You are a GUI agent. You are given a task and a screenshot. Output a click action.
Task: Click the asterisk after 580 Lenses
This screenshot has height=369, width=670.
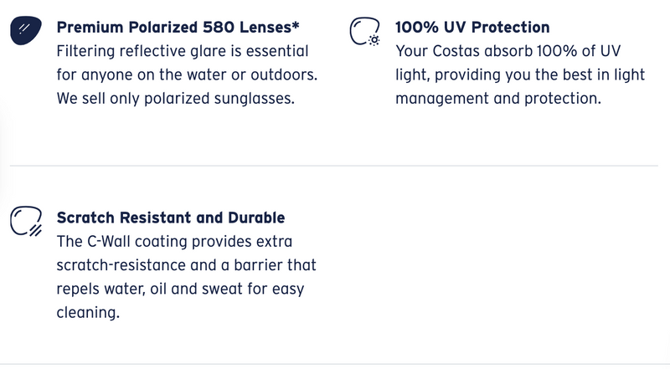click(x=296, y=24)
